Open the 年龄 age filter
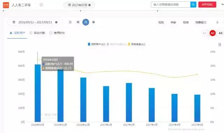The image size is (224, 133). click(x=173, y=22)
